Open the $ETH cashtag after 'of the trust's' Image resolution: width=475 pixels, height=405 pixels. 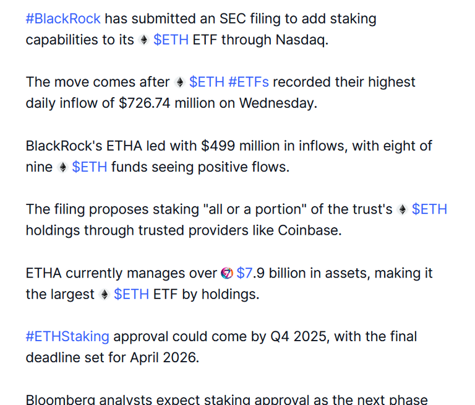coord(430,209)
